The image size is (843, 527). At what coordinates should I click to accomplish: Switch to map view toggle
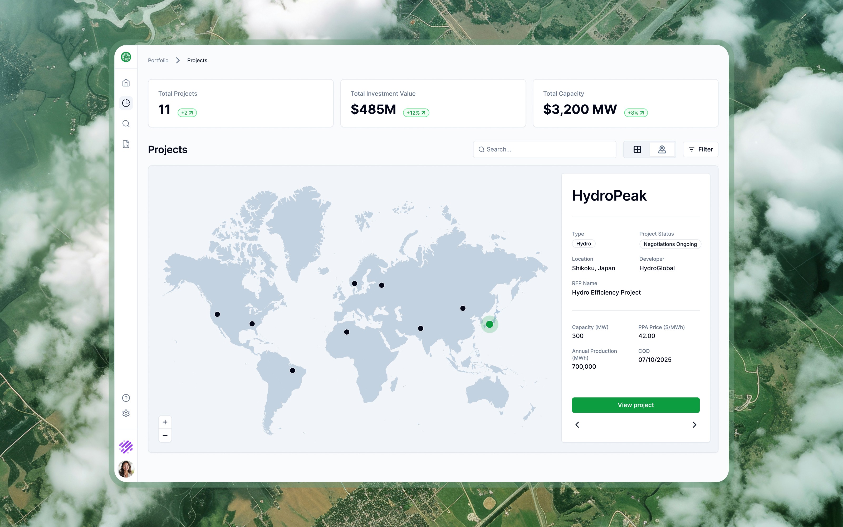pos(662,149)
